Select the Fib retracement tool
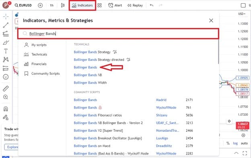 pos(6,34)
